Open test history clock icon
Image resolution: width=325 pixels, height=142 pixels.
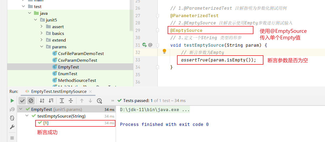99,101
